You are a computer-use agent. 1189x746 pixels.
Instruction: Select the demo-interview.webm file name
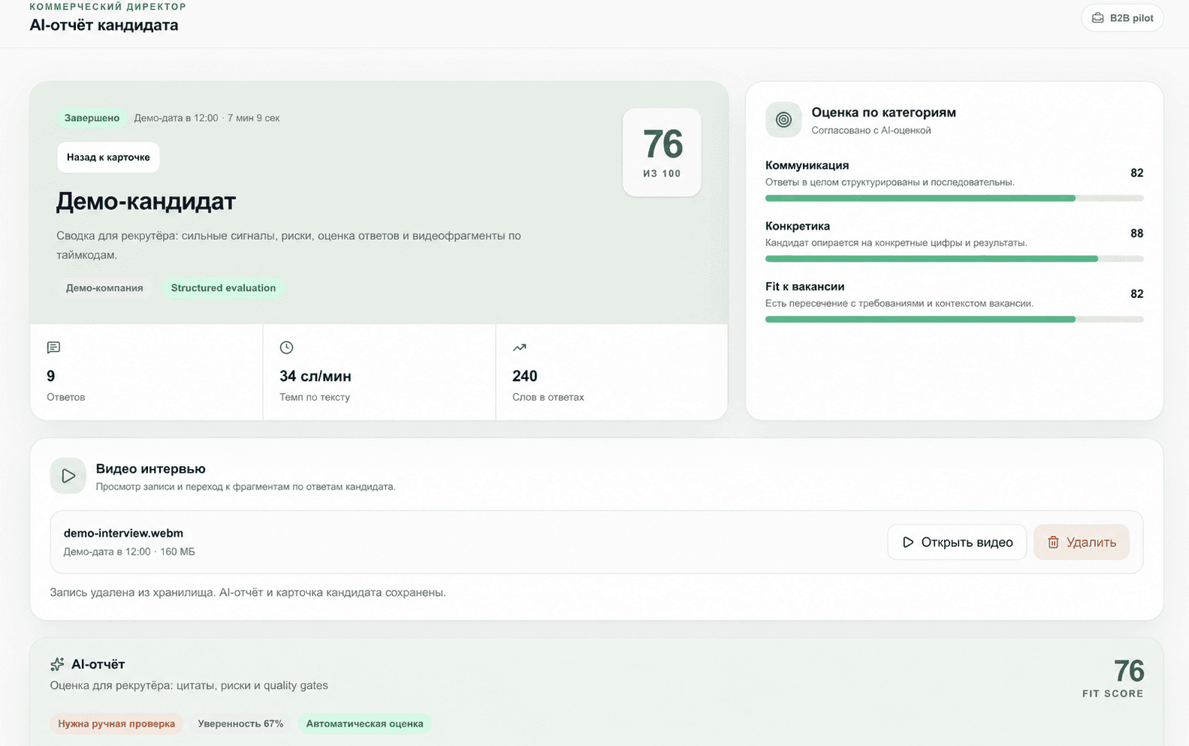pos(123,533)
